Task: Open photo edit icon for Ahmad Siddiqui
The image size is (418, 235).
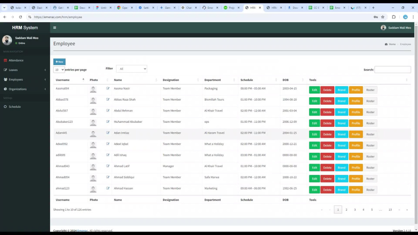Action: 108,177
